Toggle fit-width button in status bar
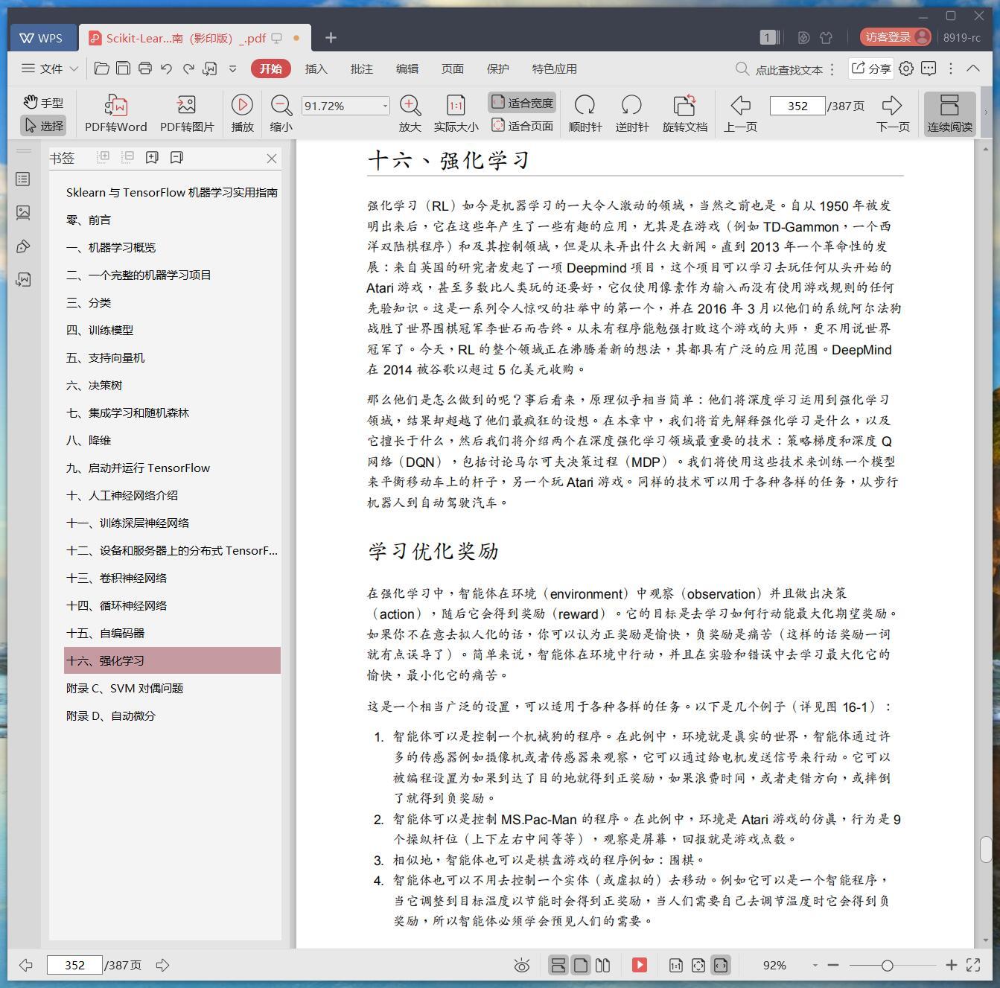Image resolution: width=1000 pixels, height=988 pixels. point(720,965)
